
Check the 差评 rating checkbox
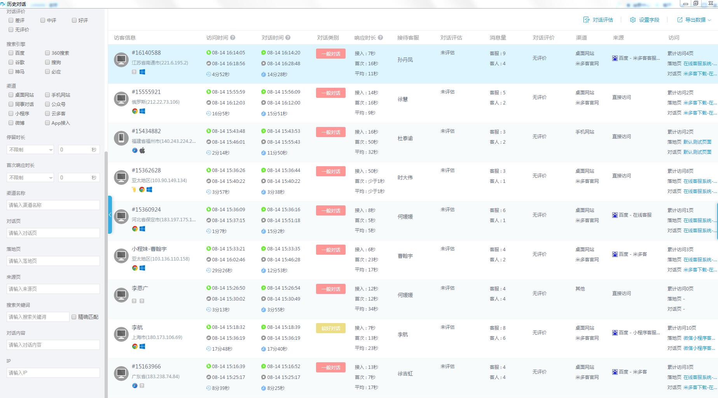(x=11, y=20)
